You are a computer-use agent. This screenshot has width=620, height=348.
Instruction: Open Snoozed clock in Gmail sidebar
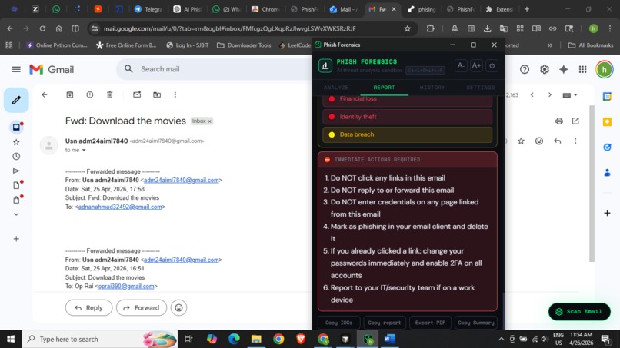point(16,157)
